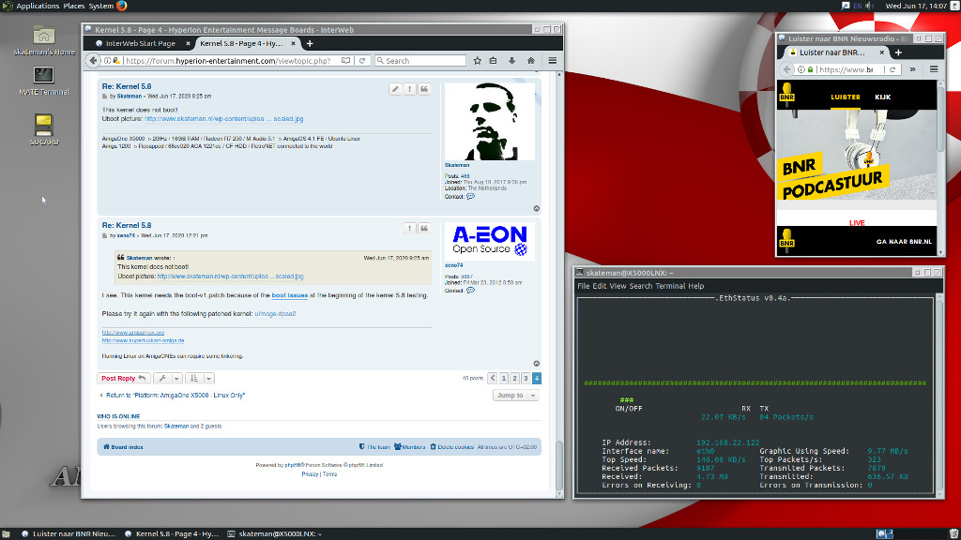Open the terminal's Help menu
The width and height of the screenshot is (961, 540).
(695, 286)
